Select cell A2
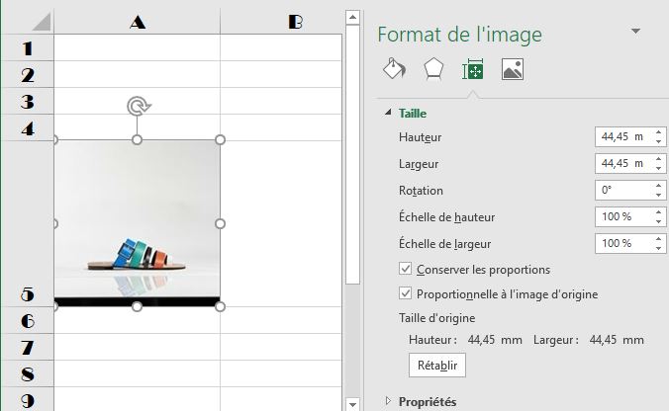This screenshot has height=411, width=669. coord(138,74)
